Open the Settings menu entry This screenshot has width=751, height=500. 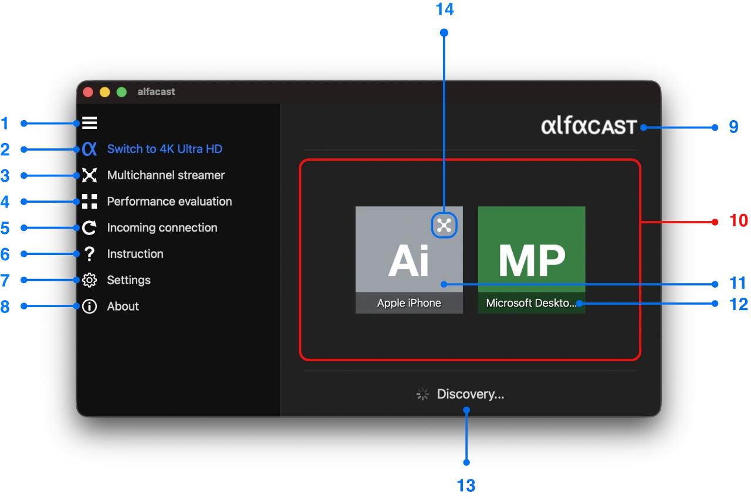(128, 280)
